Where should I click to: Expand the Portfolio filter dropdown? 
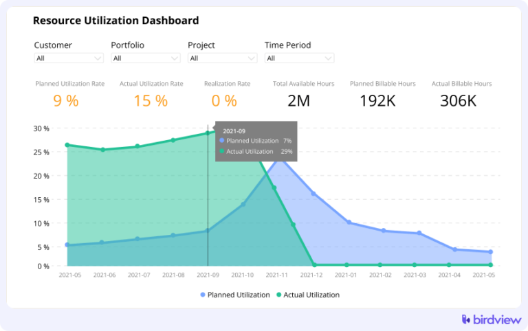146,58
